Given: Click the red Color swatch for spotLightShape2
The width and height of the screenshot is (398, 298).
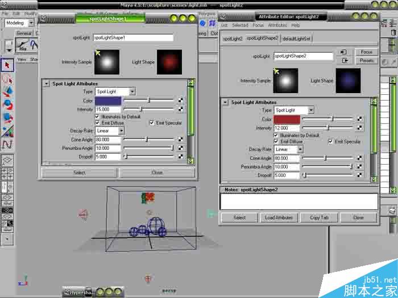Looking at the screenshot, I should 287,119.
